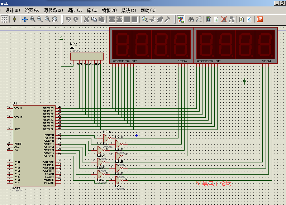Click the P1.0 pin label
286x205 pixels.
(x=17, y=162)
